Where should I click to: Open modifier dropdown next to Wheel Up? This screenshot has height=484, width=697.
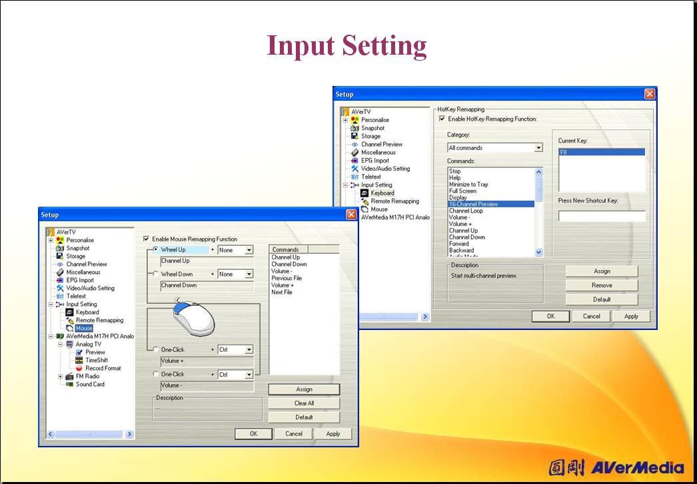[249, 251]
